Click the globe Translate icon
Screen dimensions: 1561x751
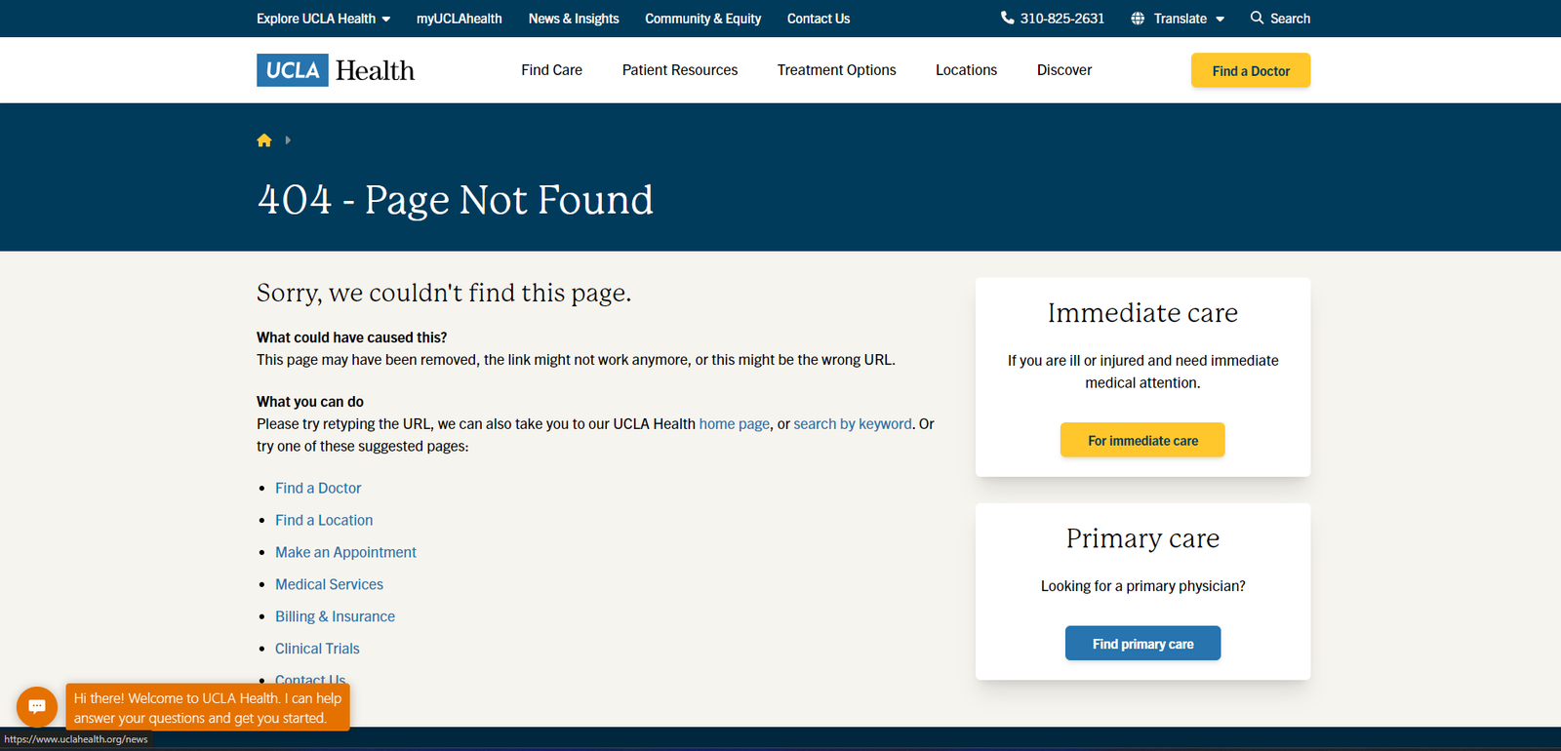1138,19
